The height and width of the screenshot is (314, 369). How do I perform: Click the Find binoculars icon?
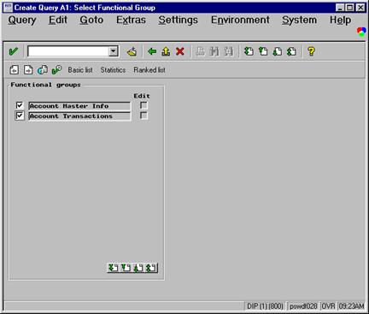[x=214, y=51]
